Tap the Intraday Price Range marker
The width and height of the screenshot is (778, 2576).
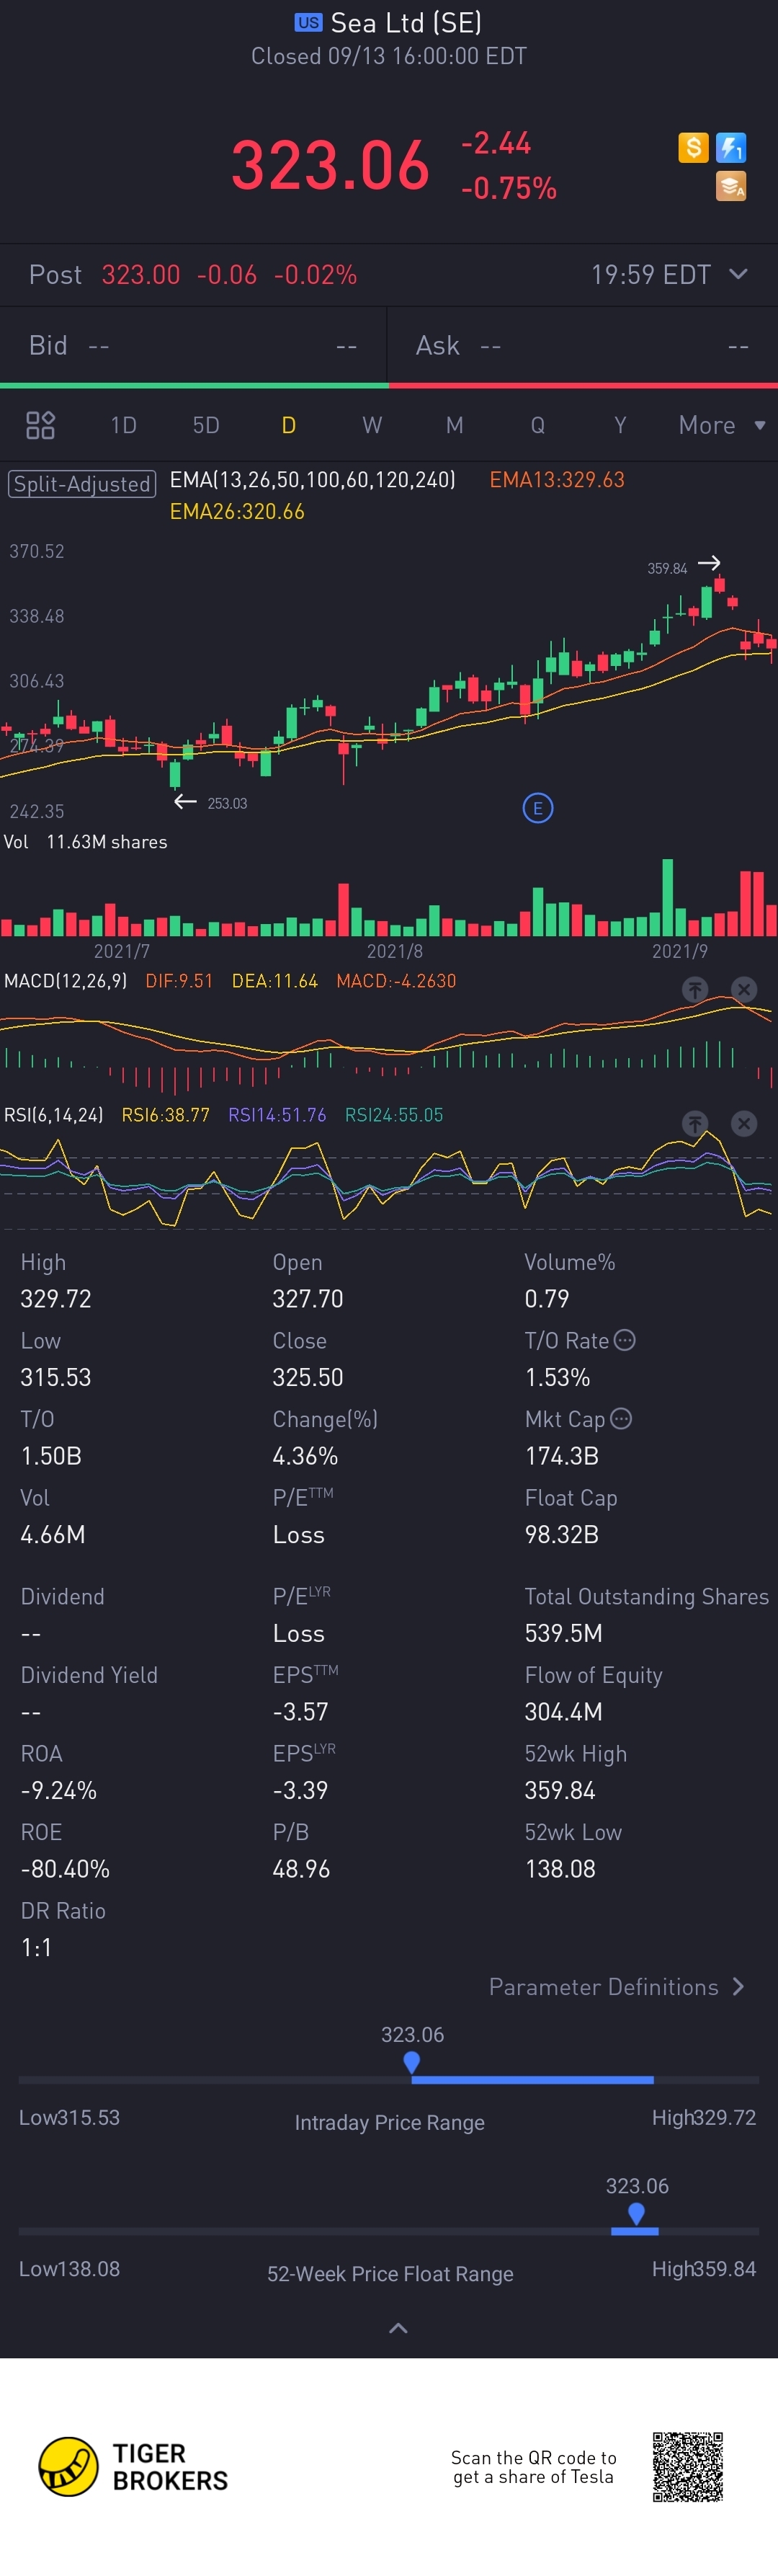click(x=411, y=2062)
